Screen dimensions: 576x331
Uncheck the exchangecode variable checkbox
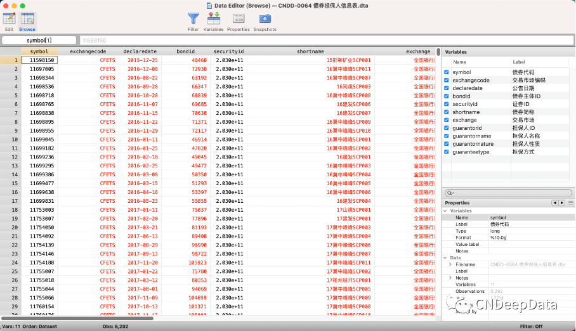[447, 80]
